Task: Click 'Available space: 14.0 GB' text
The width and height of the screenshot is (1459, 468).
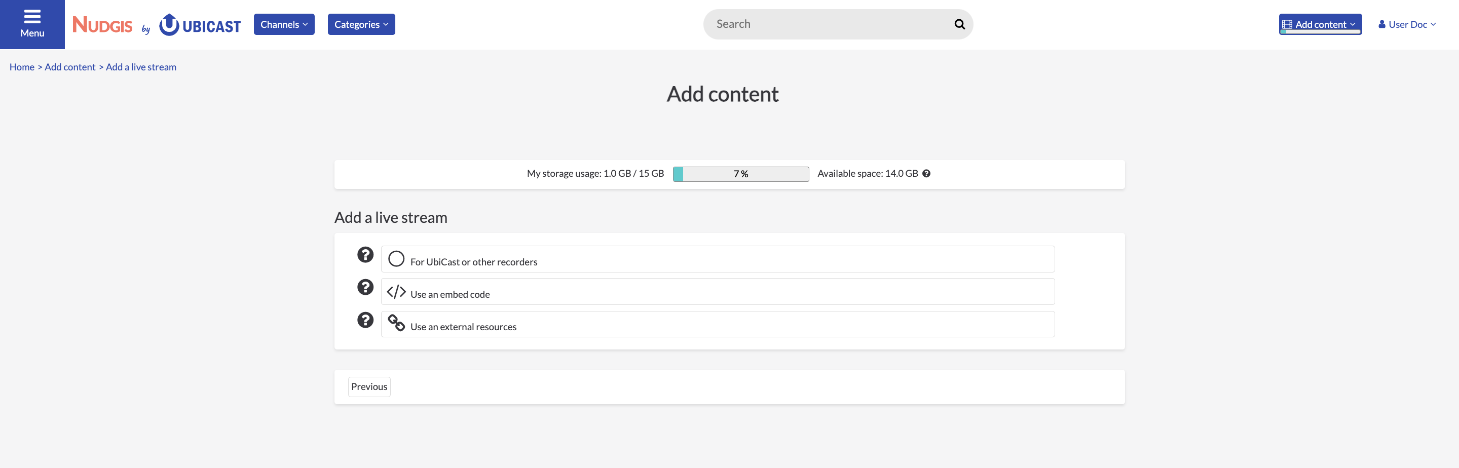Action: pyautogui.click(x=867, y=174)
